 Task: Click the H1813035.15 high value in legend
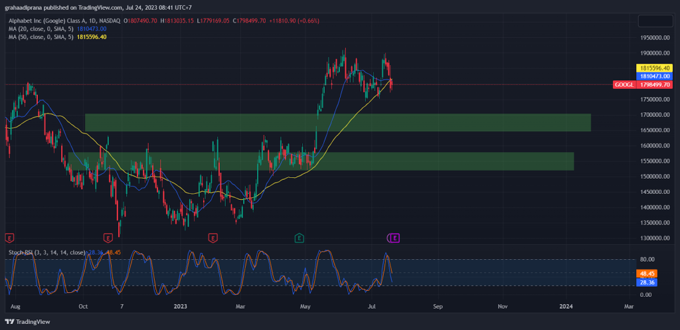(177, 21)
